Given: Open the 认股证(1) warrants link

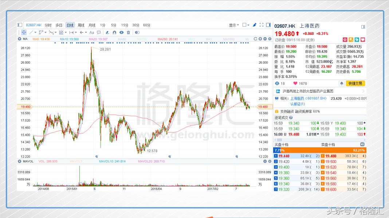Looking at the screenshot, I should tap(298, 104).
